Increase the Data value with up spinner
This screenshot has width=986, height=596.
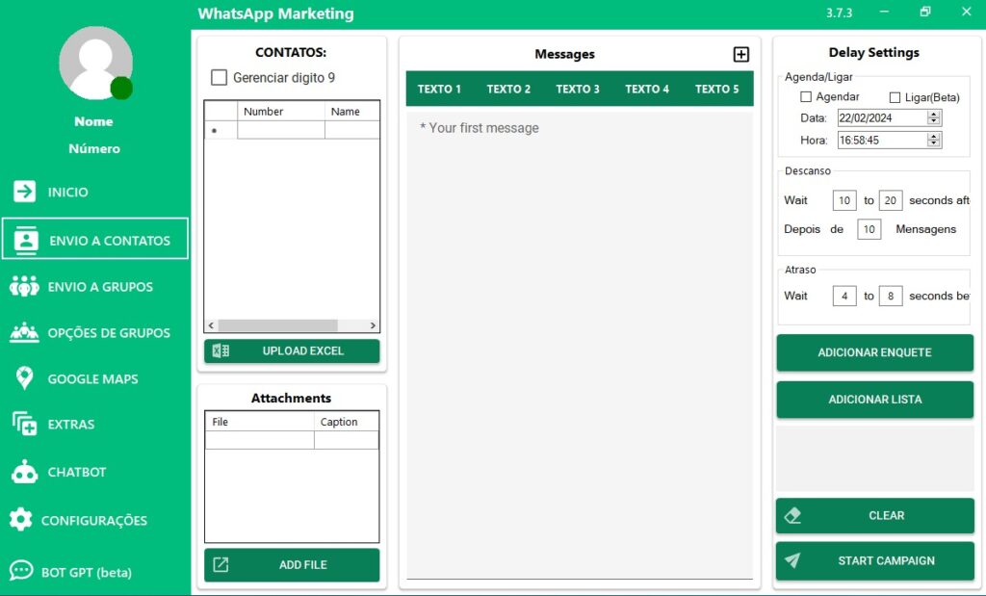pos(934,115)
